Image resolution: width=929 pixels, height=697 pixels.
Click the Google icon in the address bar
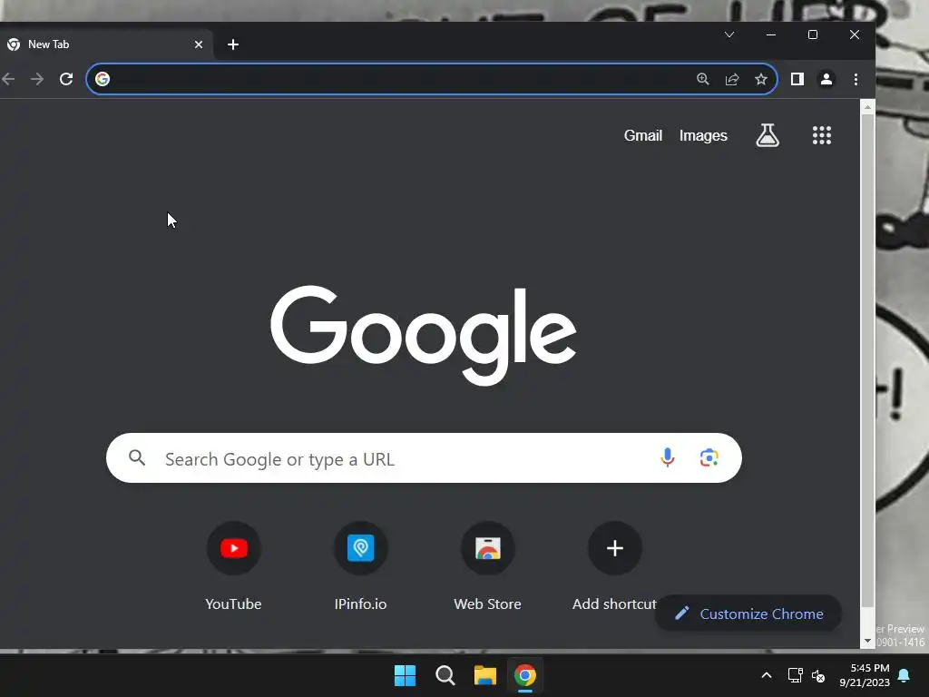point(103,79)
